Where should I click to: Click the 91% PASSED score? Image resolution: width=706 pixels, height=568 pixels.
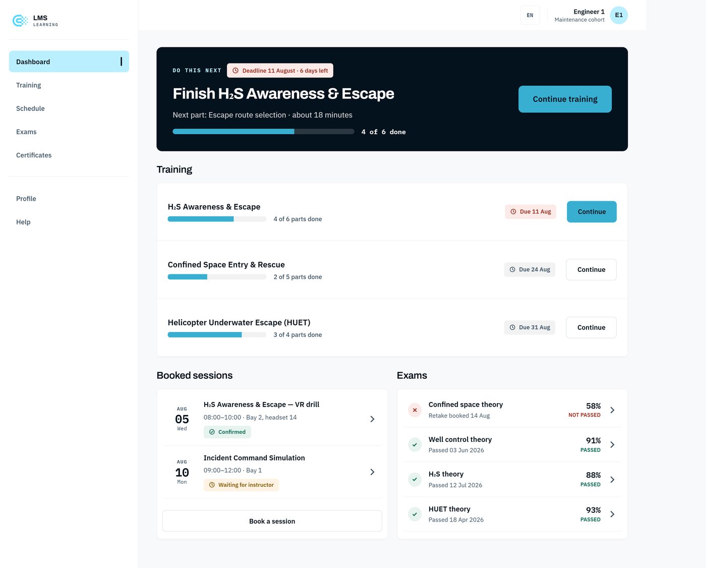point(591,444)
